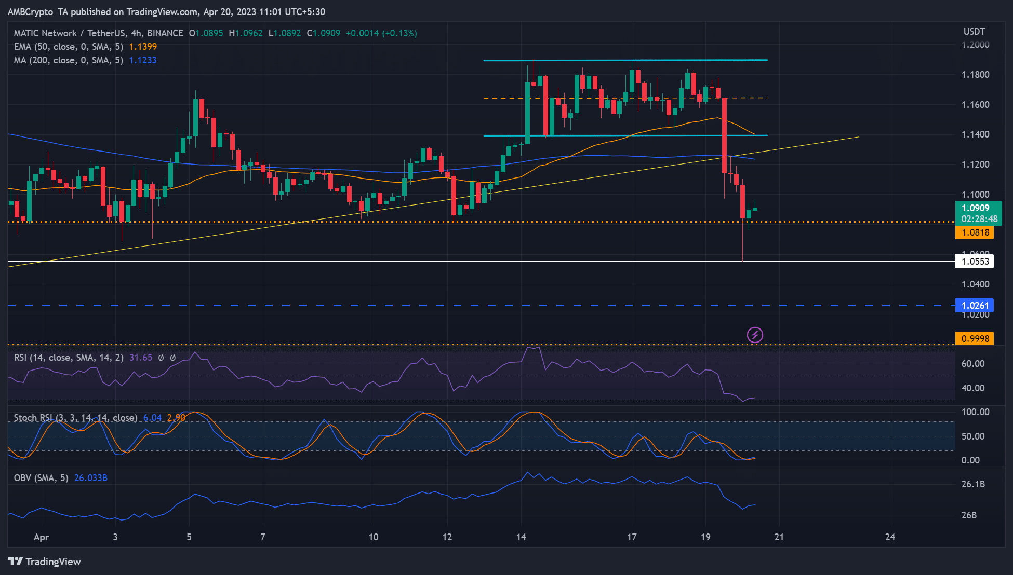Image resolution: width=1013 pixels, height=575 pixels.
Task: Click the 1.1200 price axis tick
Action: pyautogui.click(x=975, y=165)
